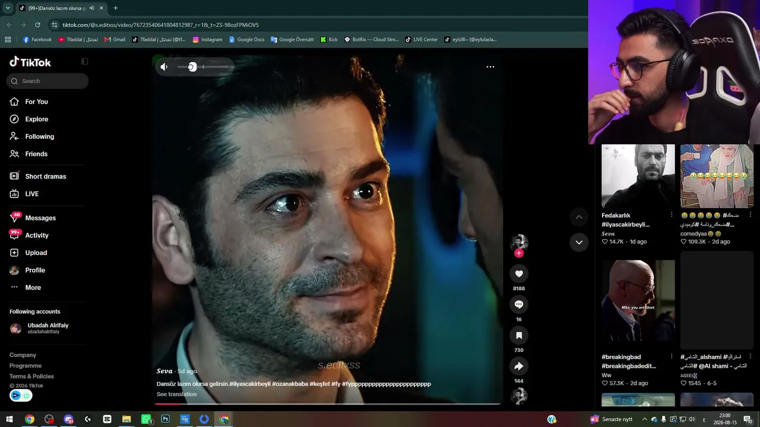Image resolution: width=760 pixels, height=427 pixels.
Task: Open a new browser tab
Action: point(115,8)
